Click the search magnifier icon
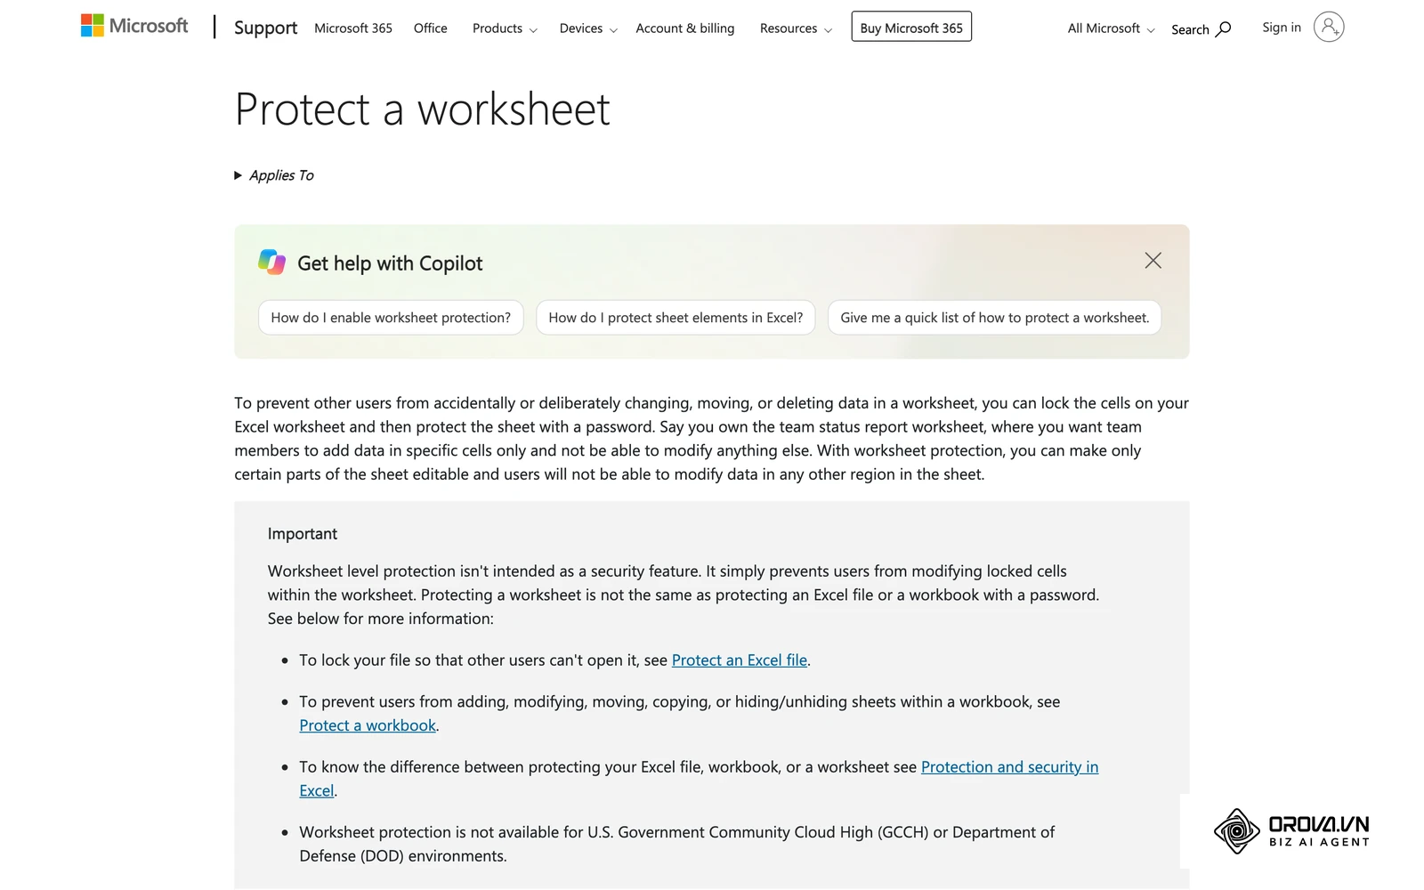1424x890 pixels. (x=1224, y=28)
